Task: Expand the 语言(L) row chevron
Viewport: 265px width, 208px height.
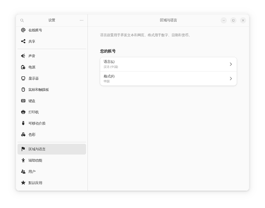Action: coord(231,64)
